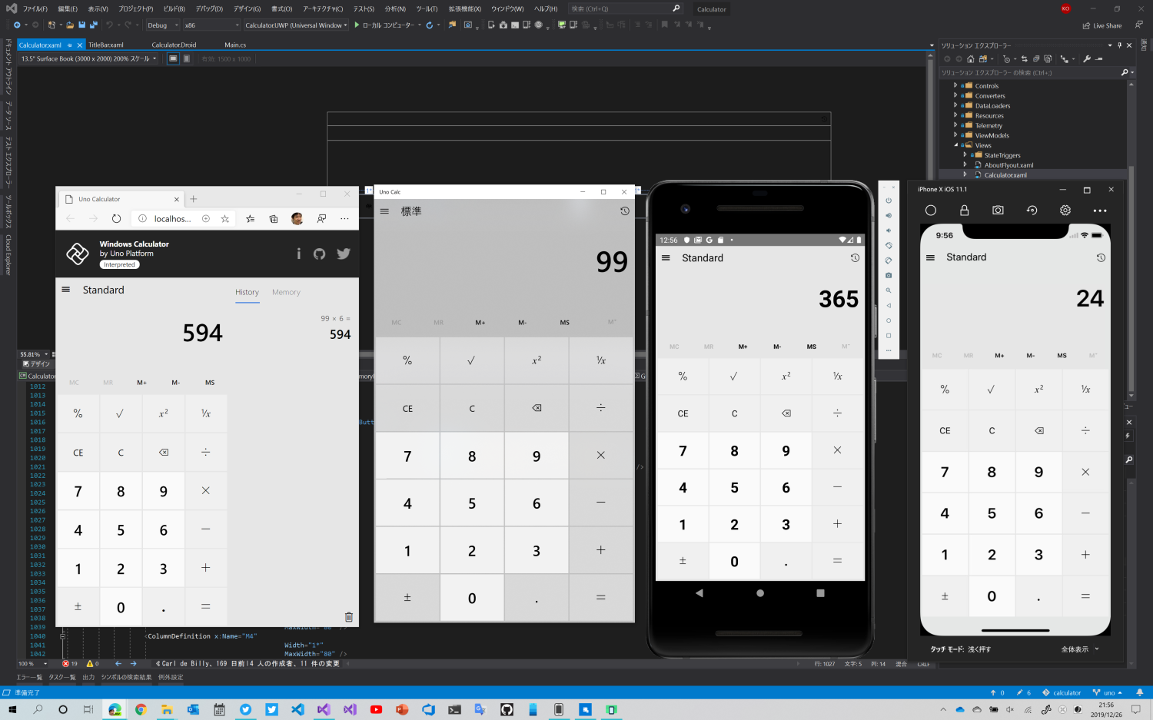Toggle landscape orientation in the XAML designer

[174, 58]
